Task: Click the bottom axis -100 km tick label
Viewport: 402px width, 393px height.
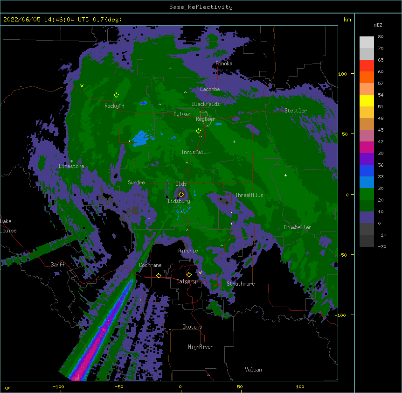Action: point(58,386)
